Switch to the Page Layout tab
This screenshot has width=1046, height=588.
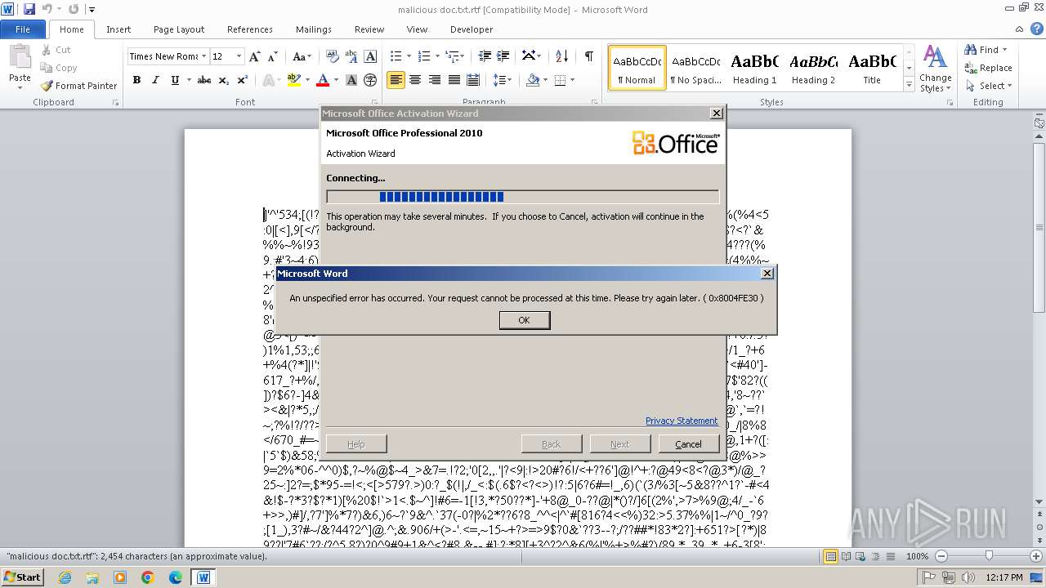[x=179, y=29]
